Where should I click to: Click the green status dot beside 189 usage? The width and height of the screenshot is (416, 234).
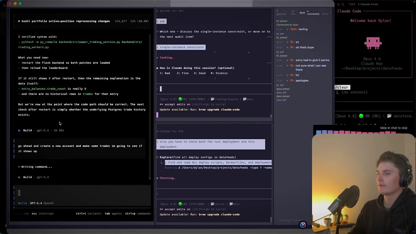[x=180, y=204]
